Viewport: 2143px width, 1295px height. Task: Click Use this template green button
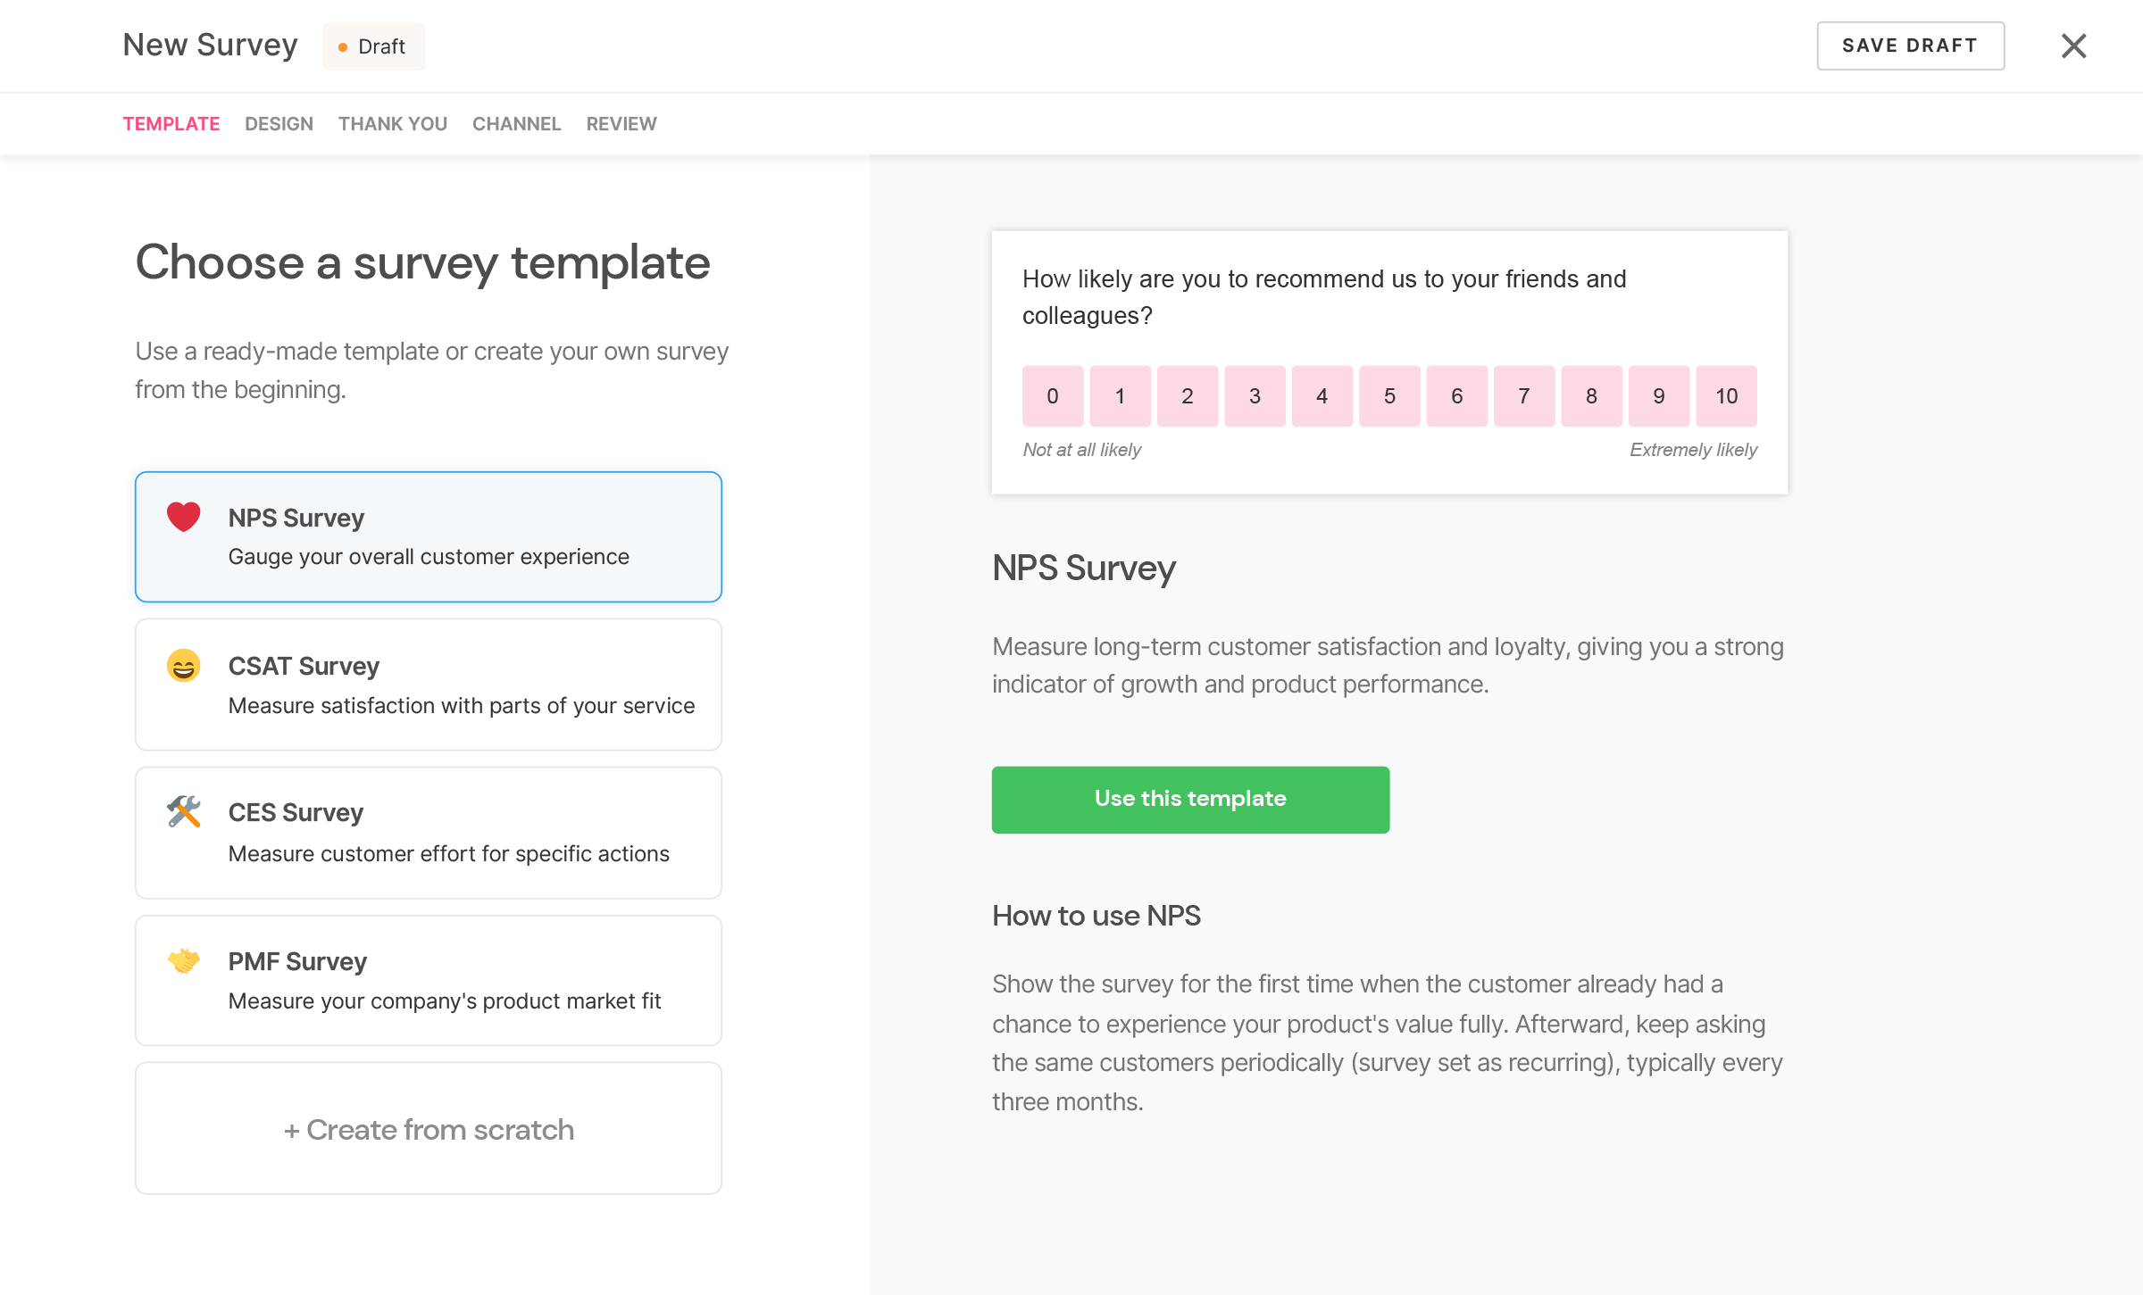point(1191,799)
